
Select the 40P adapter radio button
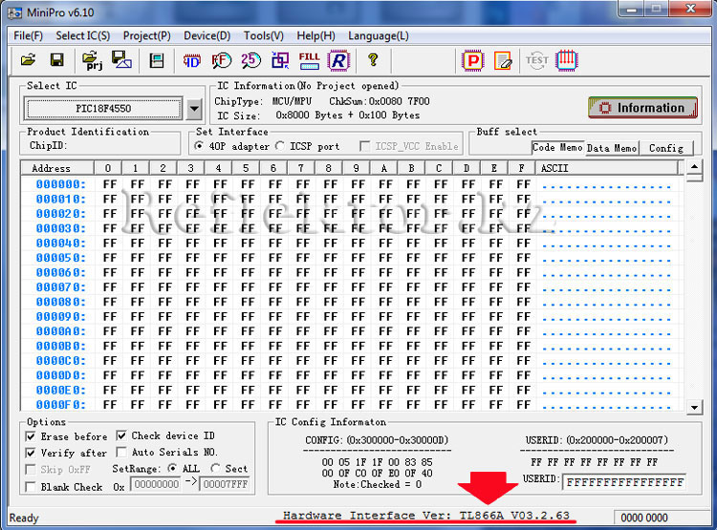tap(199, 146)
